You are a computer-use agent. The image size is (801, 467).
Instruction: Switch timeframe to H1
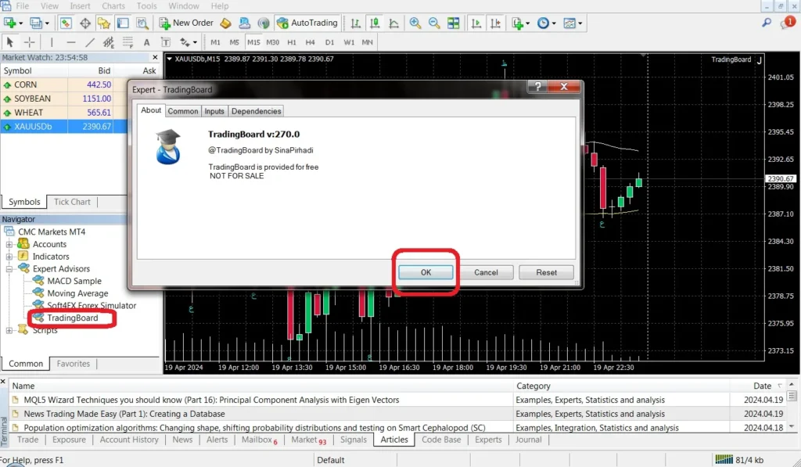[292, 42]
